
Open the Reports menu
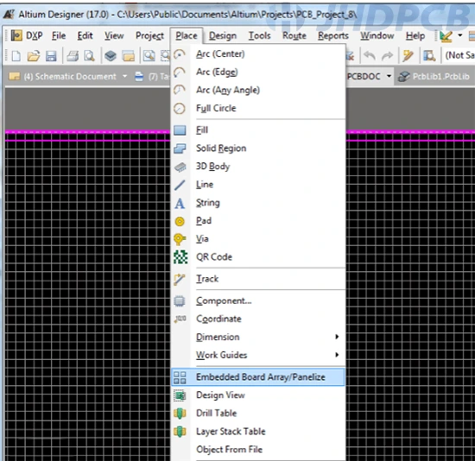[333, 35]
